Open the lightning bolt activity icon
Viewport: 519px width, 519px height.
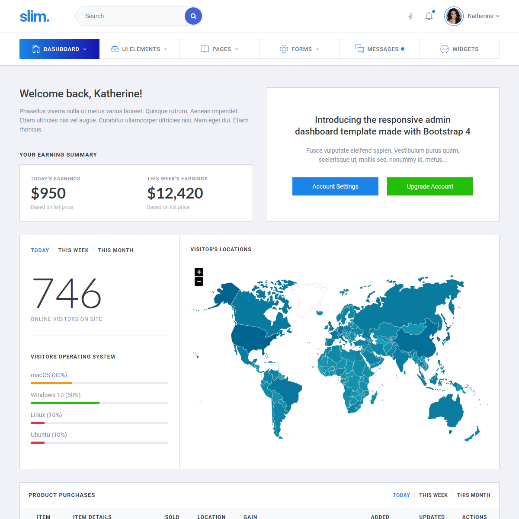411,16
